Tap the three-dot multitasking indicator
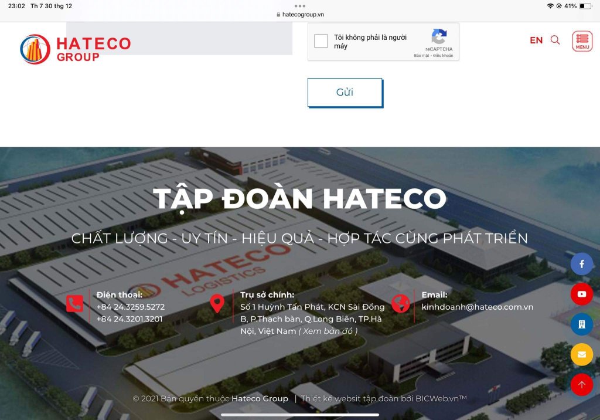The width and height of the screenshot is (600, 420). coord(300,6)
